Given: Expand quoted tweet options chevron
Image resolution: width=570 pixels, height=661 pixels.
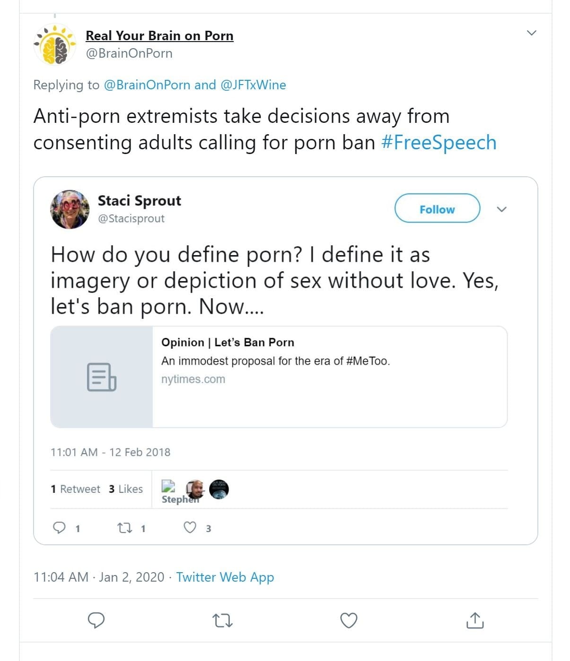Looking at the screenshot, I should click(x=501, y=209).
